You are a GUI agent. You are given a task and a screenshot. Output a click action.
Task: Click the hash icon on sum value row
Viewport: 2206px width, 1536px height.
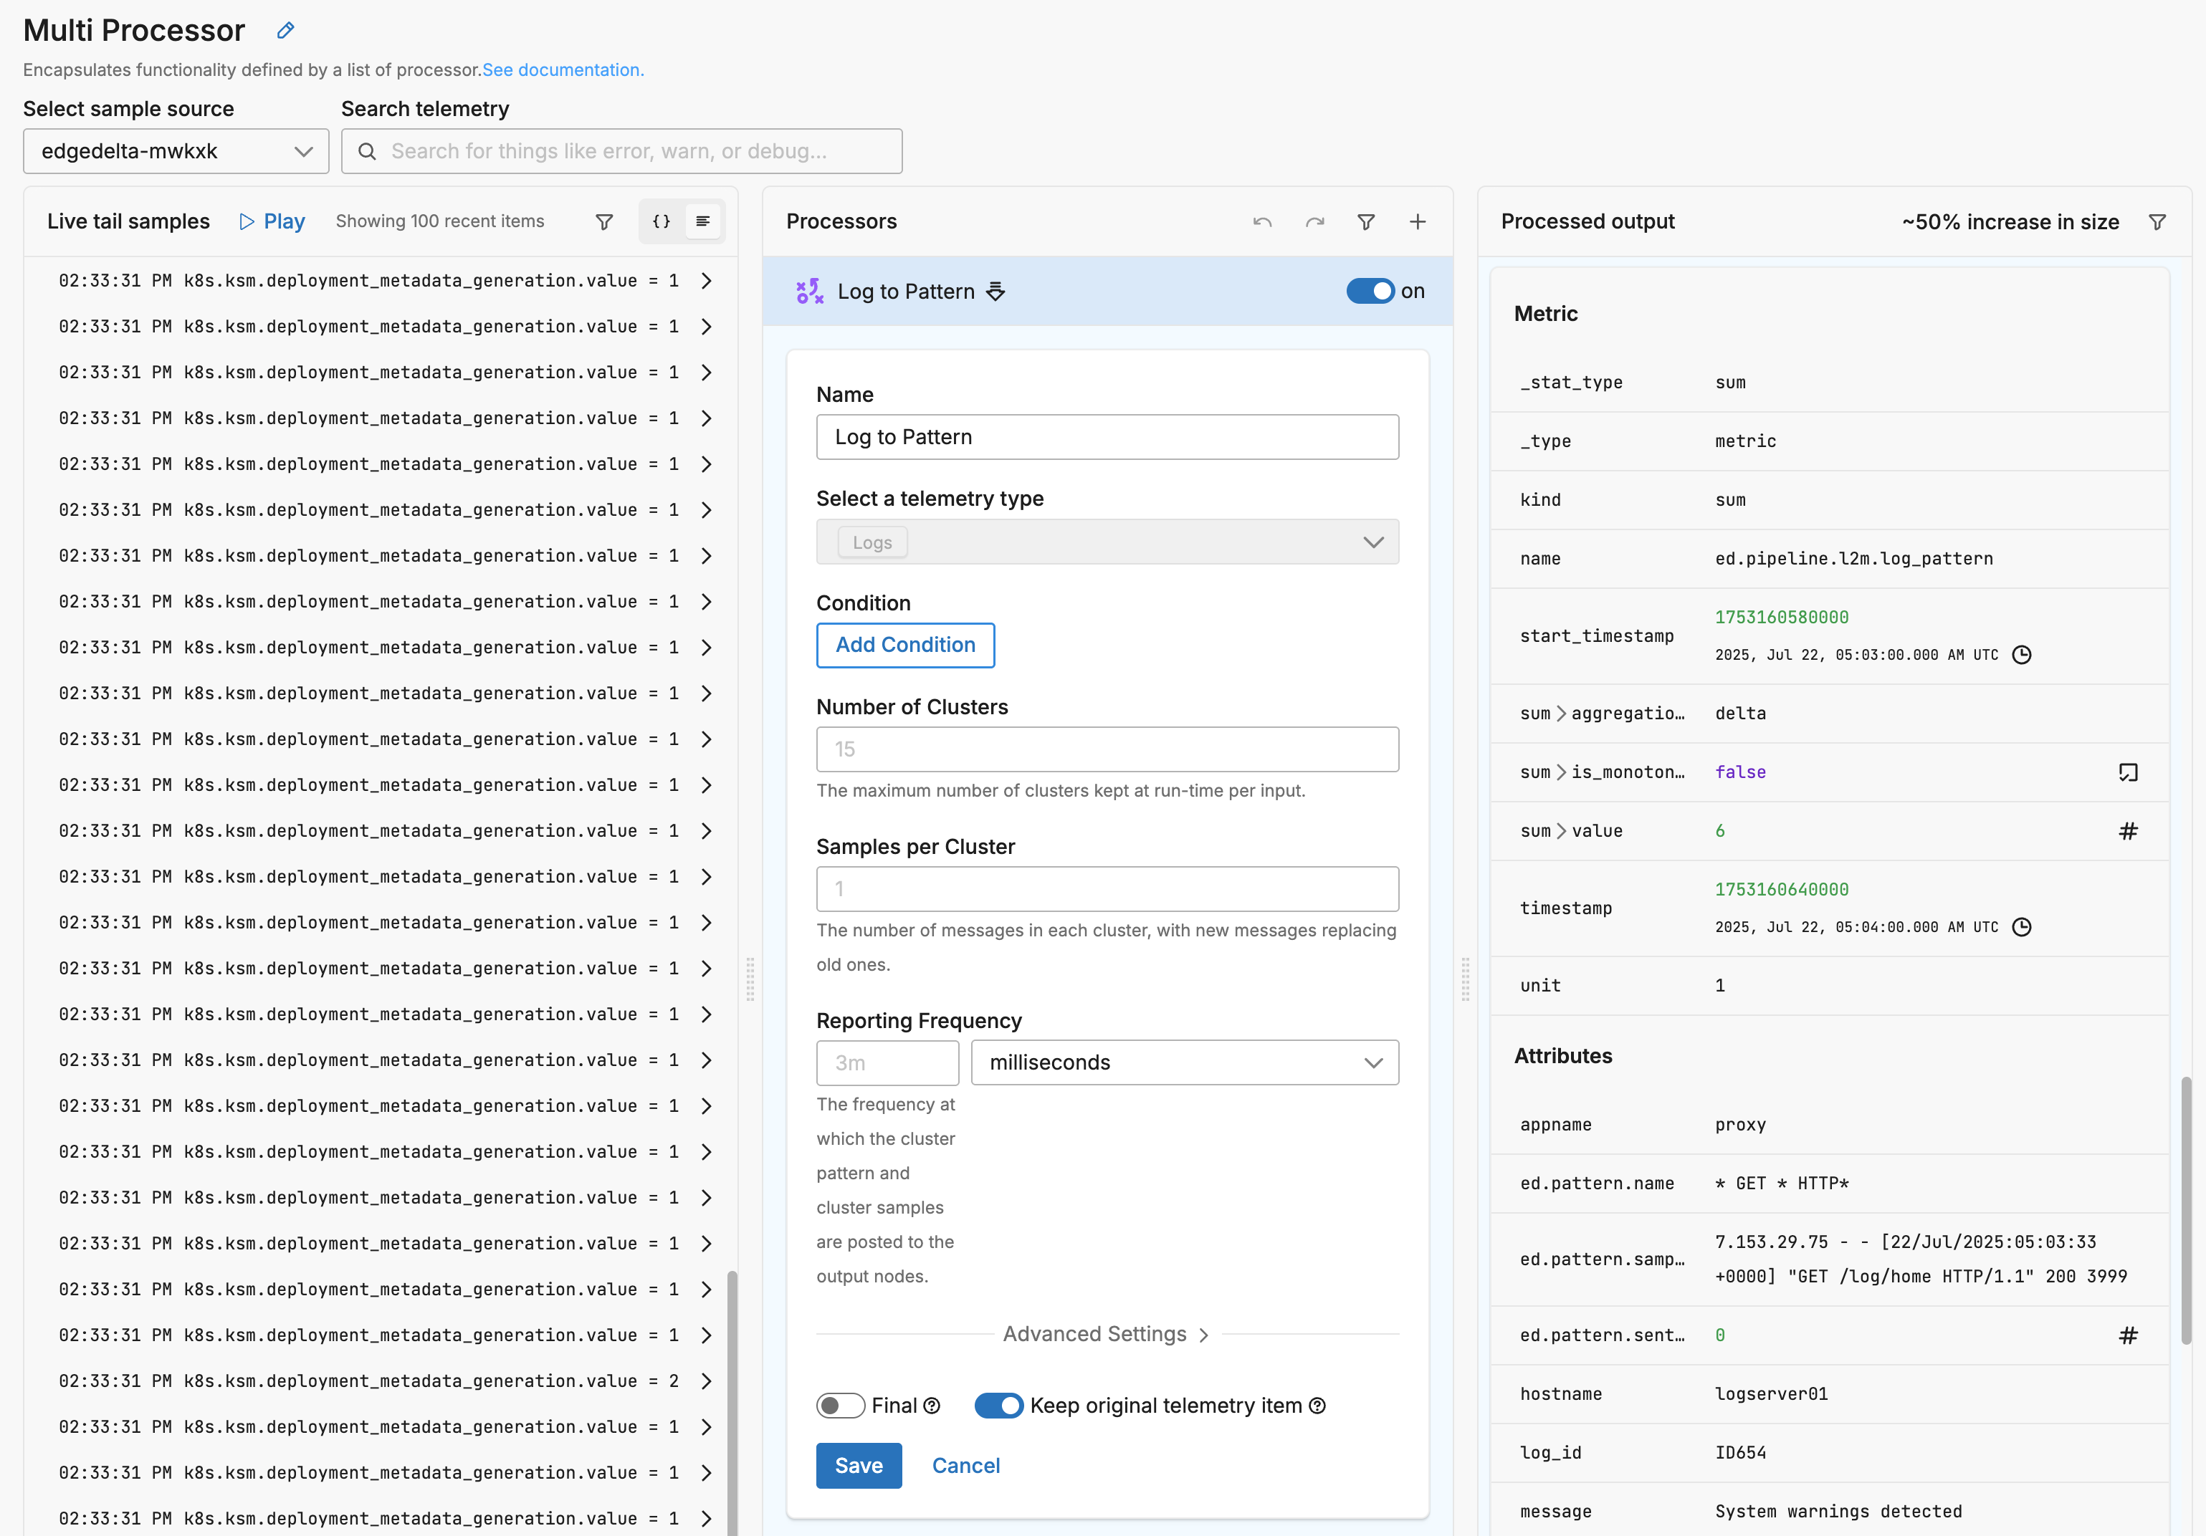[2128, 831]
